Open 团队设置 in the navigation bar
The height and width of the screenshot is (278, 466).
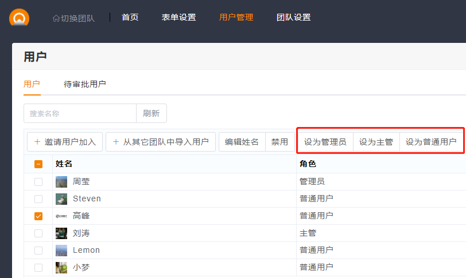294,17
